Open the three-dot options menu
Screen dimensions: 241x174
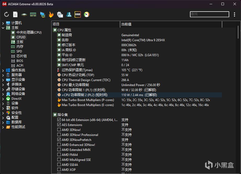coord(234,14)
